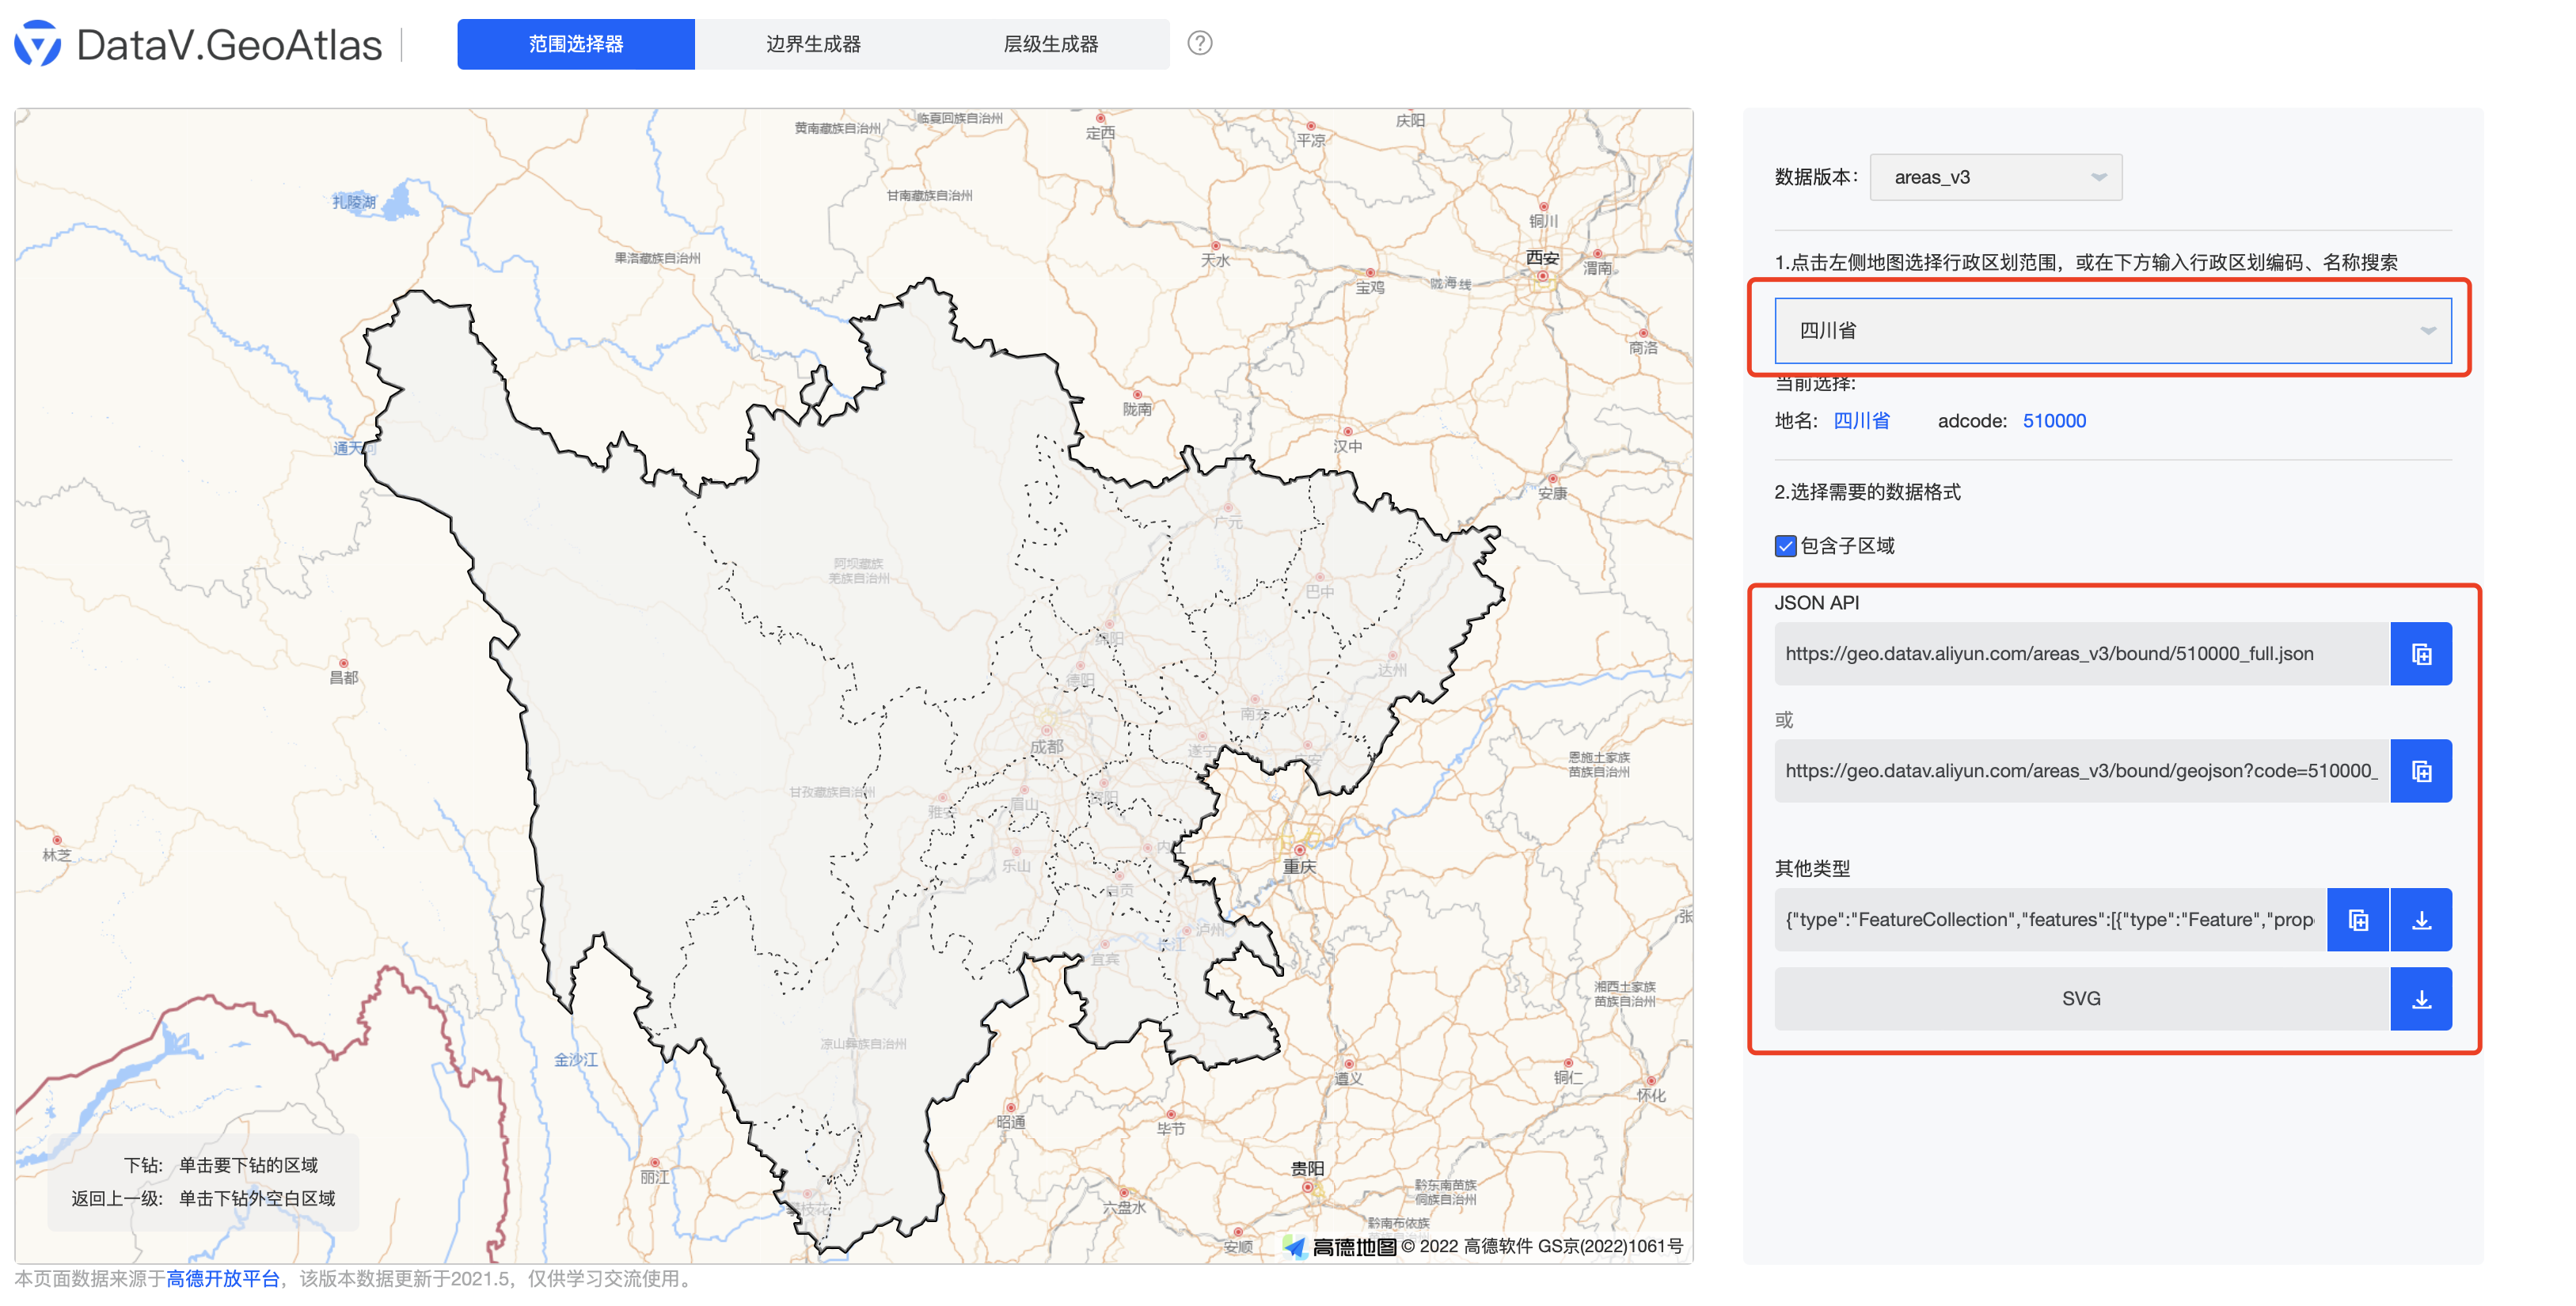Viewport: 2576px width, 1306px height.
Task: Download the SVG file
Action: tap(2421, 997)
